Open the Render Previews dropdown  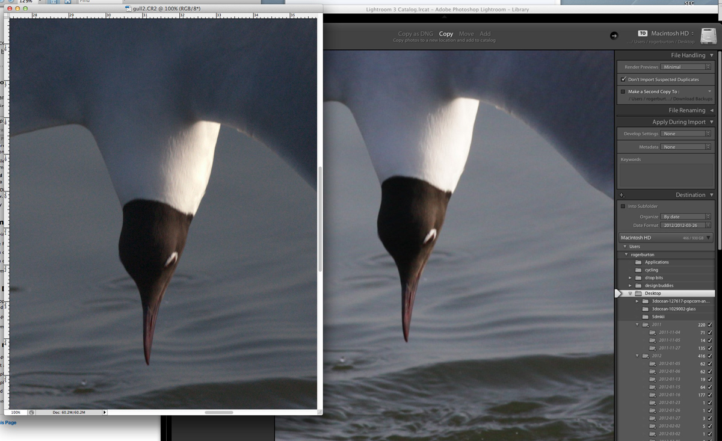(x=685, y=67)
